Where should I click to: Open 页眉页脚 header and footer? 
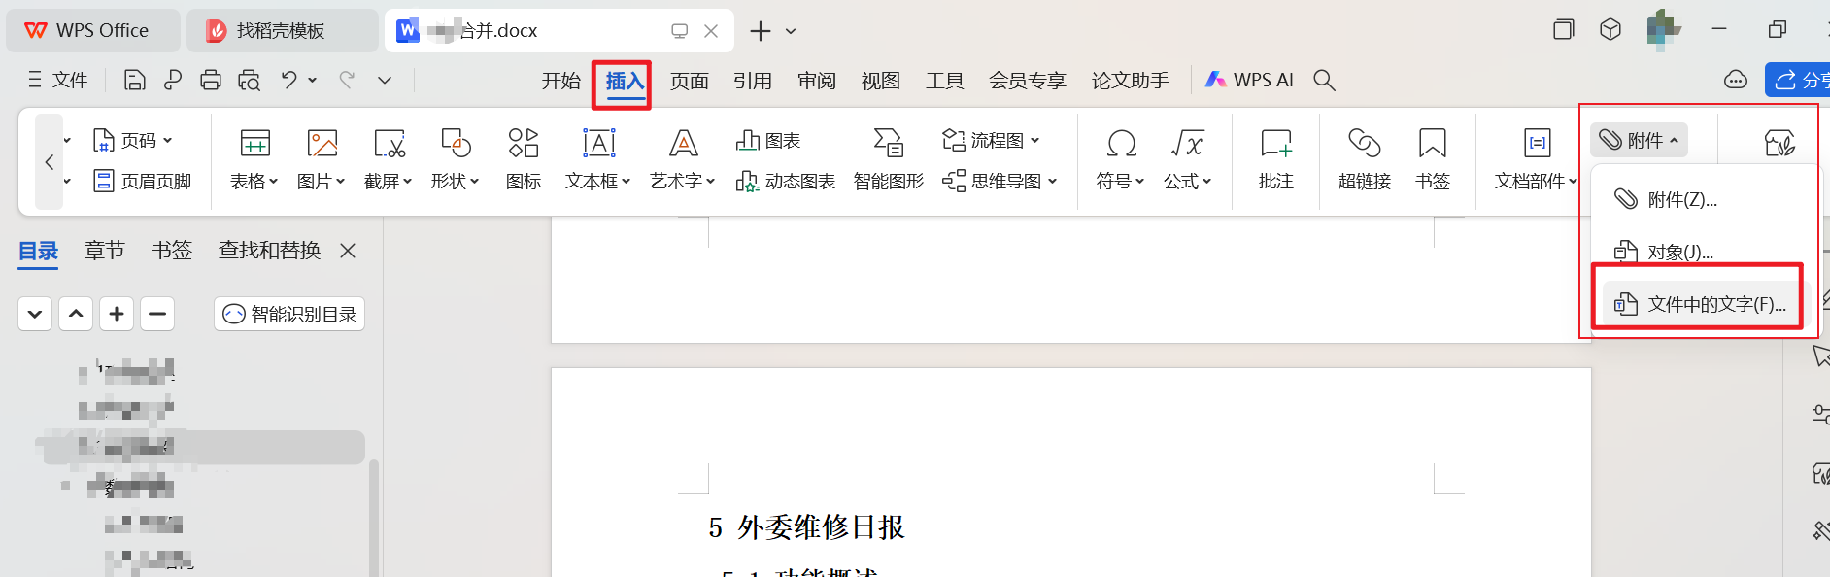click(143, 182)
